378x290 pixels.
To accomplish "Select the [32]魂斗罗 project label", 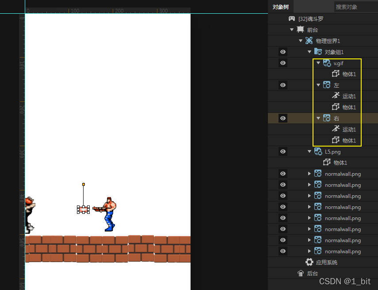I will click(x=311, y=19).
